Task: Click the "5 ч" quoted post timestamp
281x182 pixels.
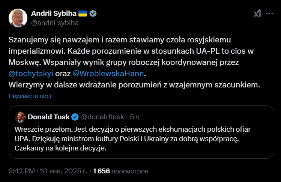Action: [x=135, y=117]
